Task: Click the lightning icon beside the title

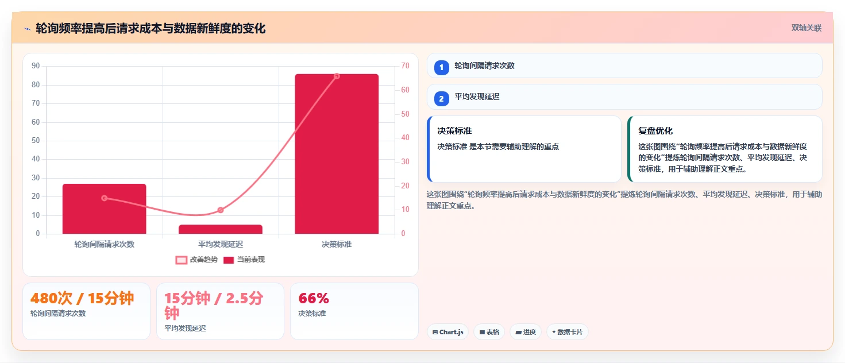Action: click(27, 29)
